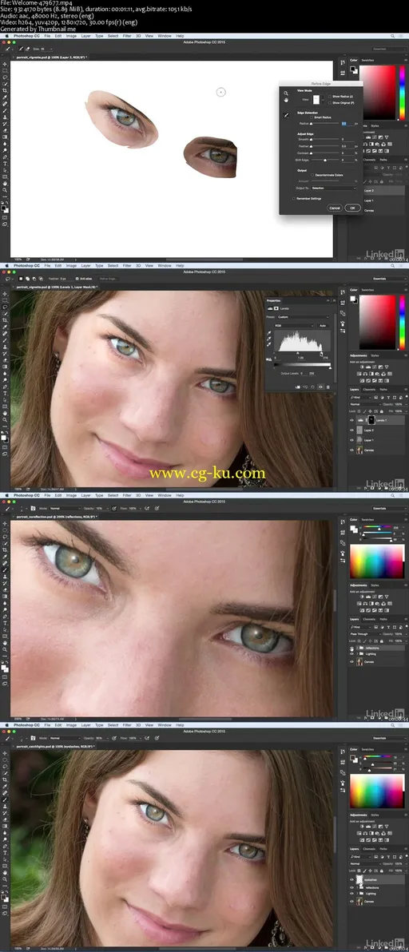Screen dimensions: 409x952
Task: Click the clip-to-layer icon in Properties panel
Action: 298,387
